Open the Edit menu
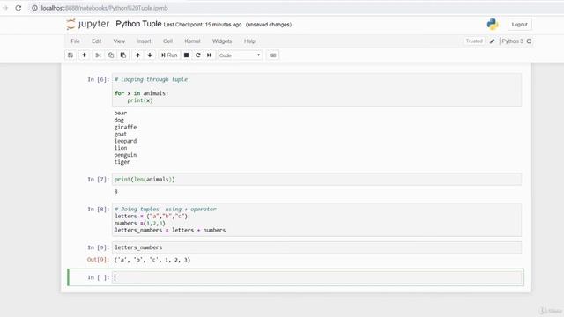This screenshot has height=317, width=564. coord(96,41)
